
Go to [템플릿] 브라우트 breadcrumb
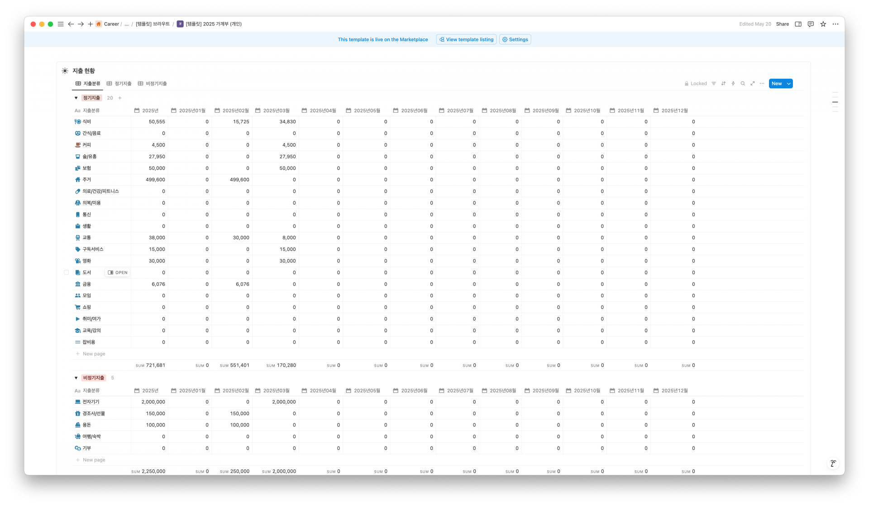pyautogui.click(x=153, y=24)
